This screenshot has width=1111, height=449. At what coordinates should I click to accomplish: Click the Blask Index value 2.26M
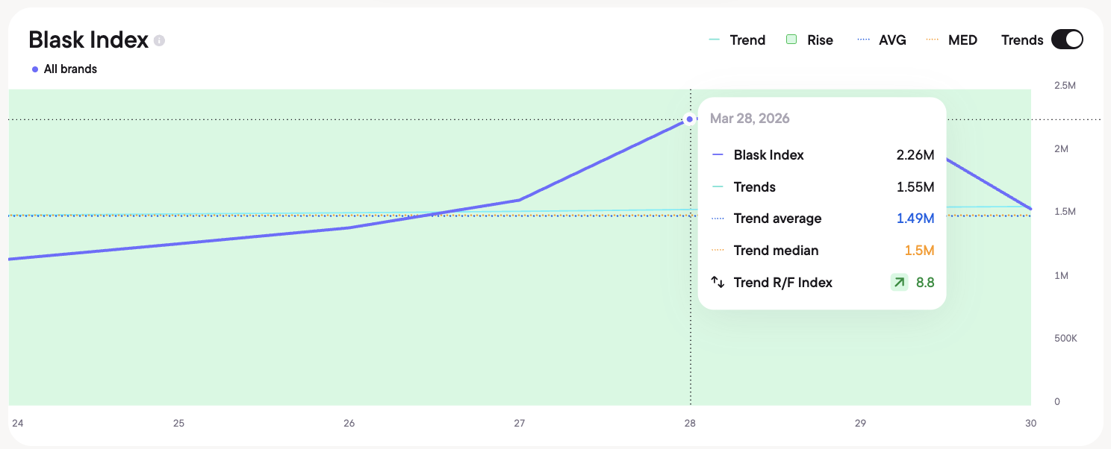click(915, 155)
